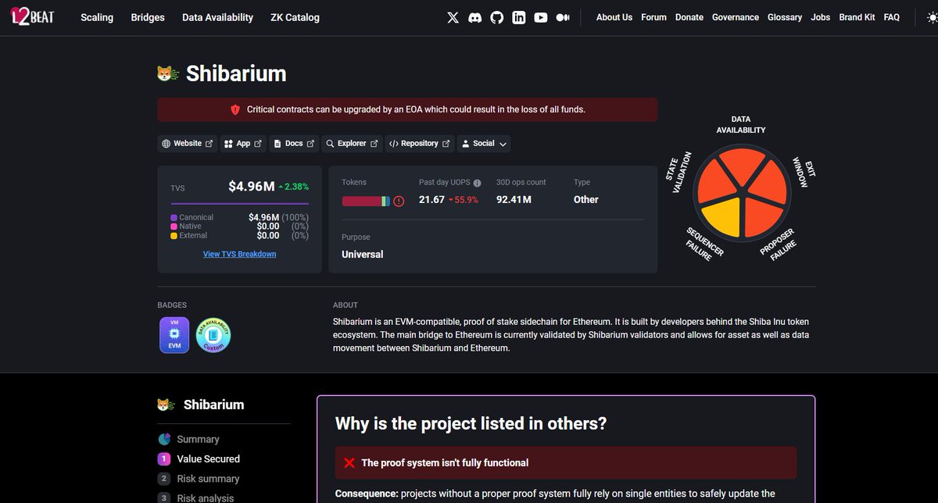Image resolution: width=938 pixels, height=503 pixels.
Task: Click the magnifier icon on Explorer button
Action: click(x=330, y=144)
